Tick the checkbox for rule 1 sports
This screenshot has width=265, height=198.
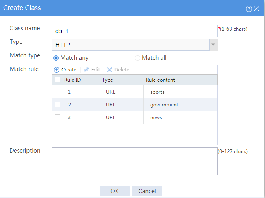tap(57, 92)
